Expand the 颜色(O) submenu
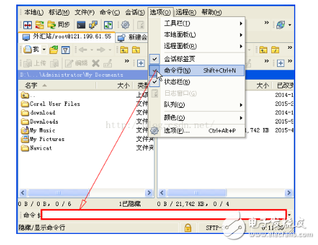This screenshot has height=245, width=318. (x=197, y=118)
